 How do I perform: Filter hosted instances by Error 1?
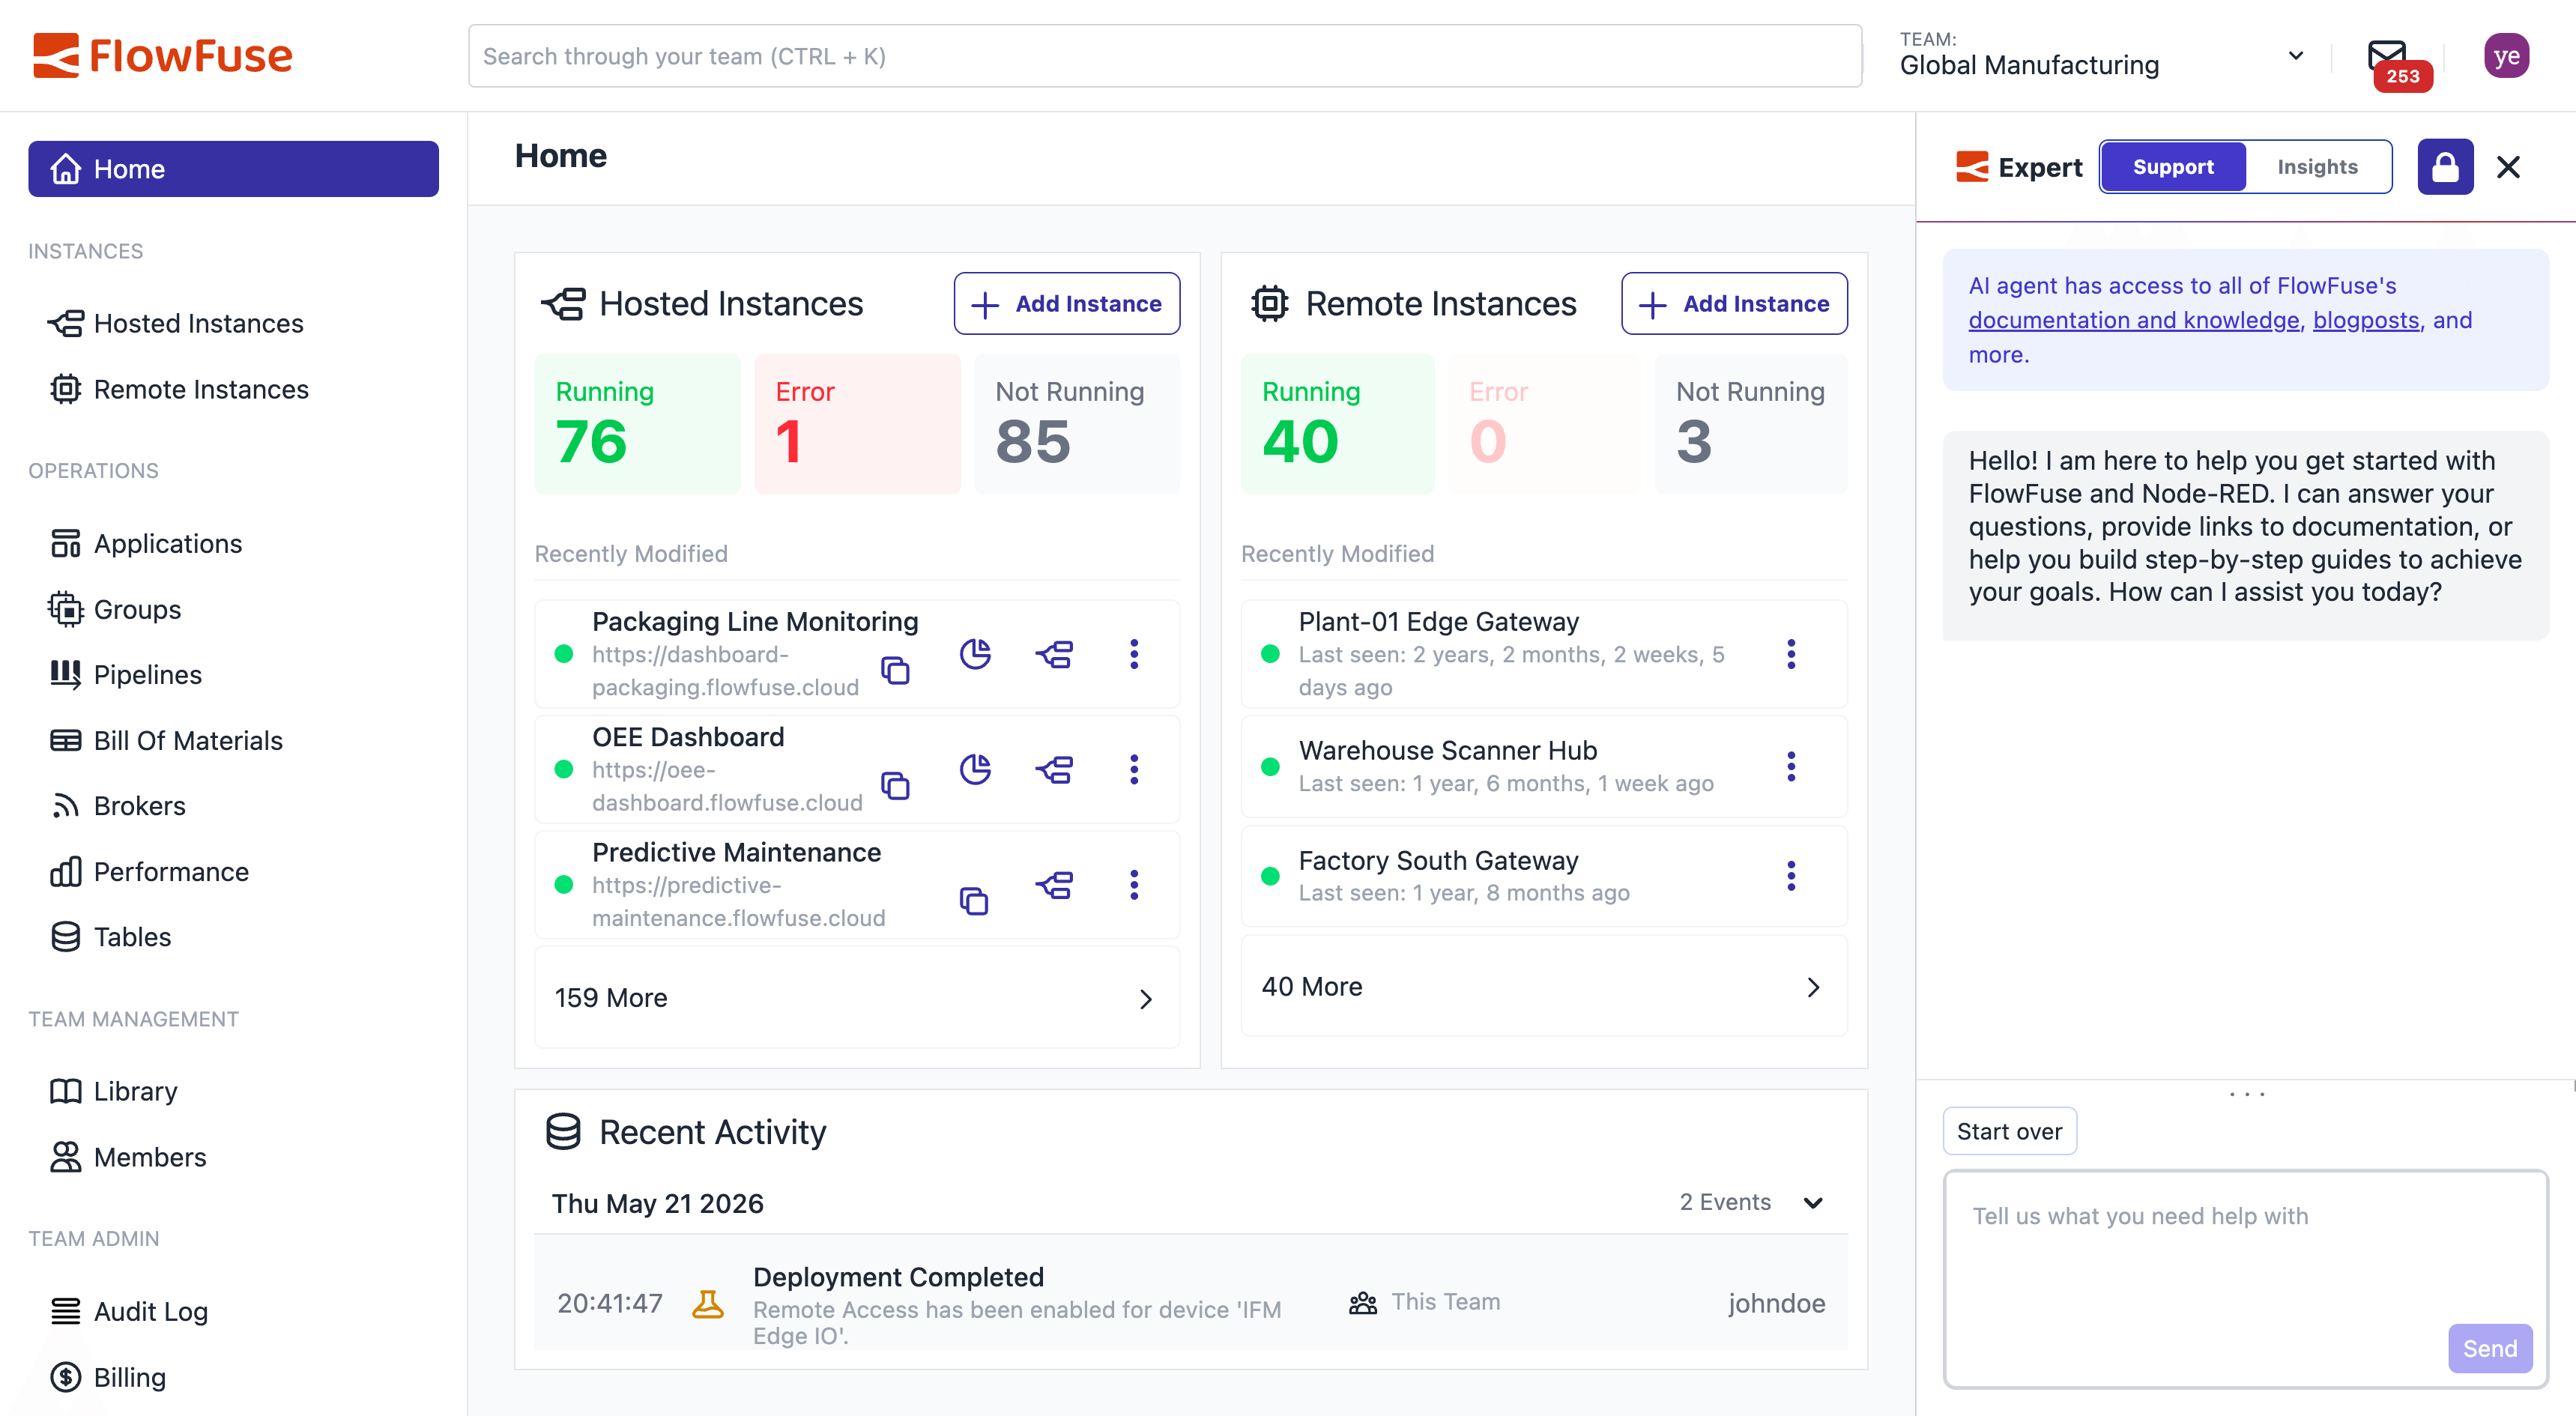point(857,424)
